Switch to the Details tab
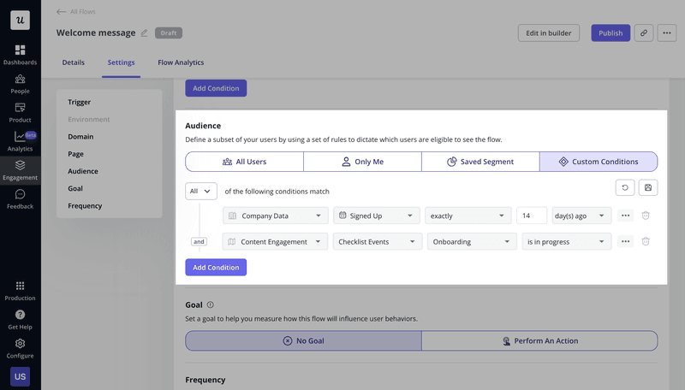 (x=74, y=62)
